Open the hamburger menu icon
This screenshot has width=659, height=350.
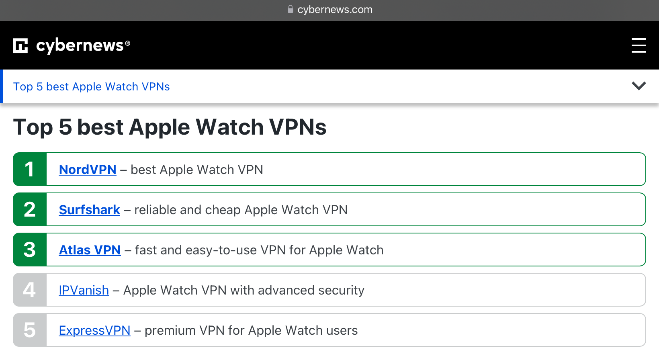click(x=639, y=45)
